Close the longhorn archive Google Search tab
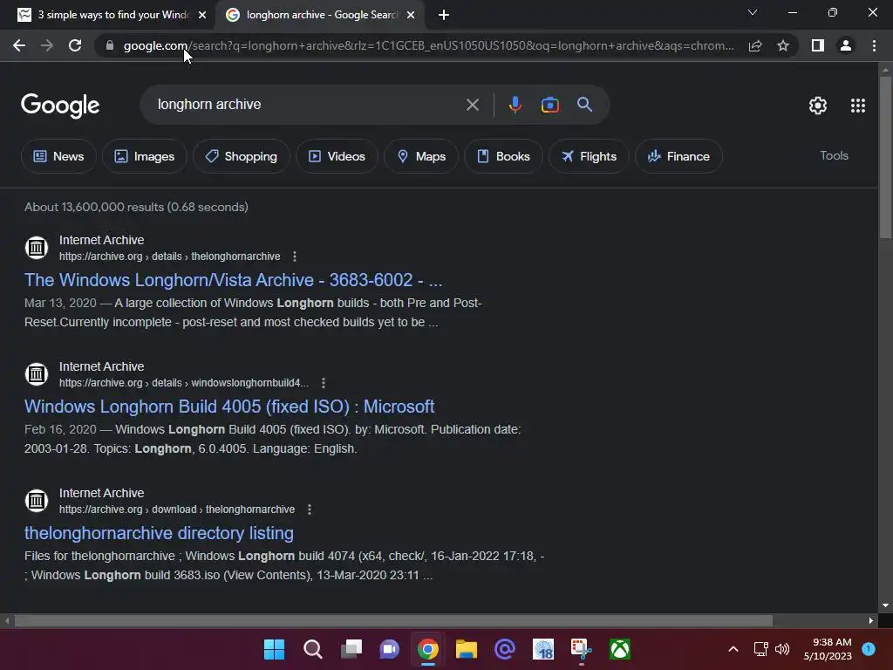The height and width of the screenshot is (670, 893). (x=411, y=15)
